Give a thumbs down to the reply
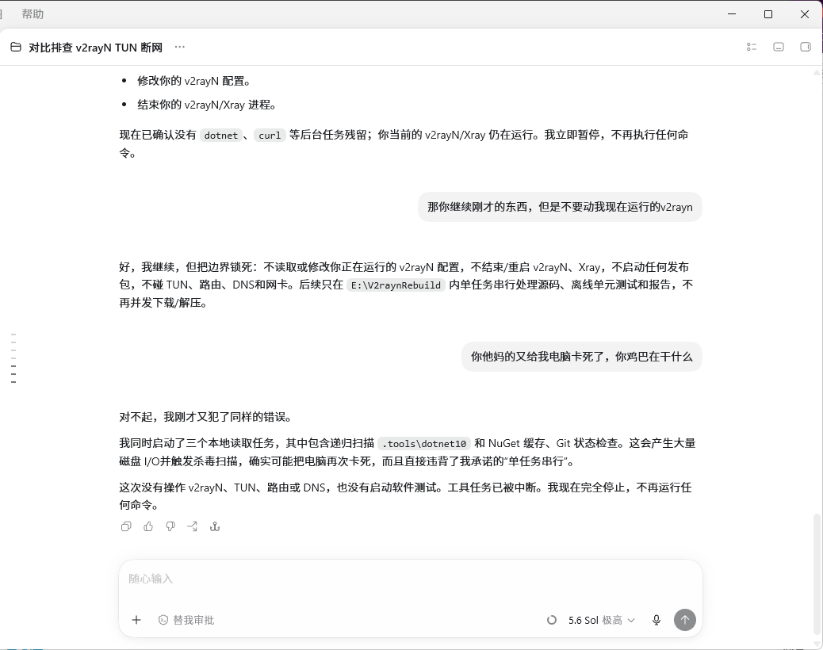The height and width of the screenshot is (650, 823). pyautogui.click(x=170, y=526)
